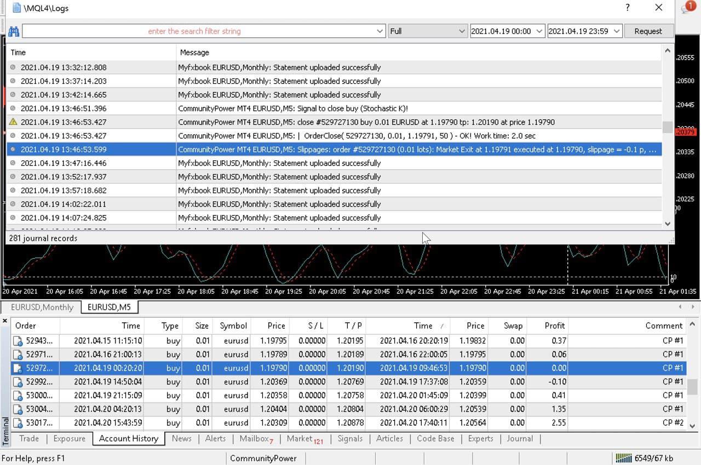Screen dimensions: 701x465
Task: Click the order icon of row 53000
Action: point(18,396)
